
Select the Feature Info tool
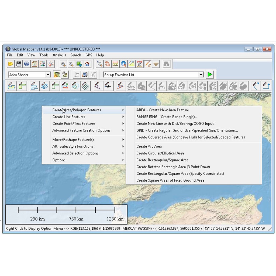tap(123, 64)
